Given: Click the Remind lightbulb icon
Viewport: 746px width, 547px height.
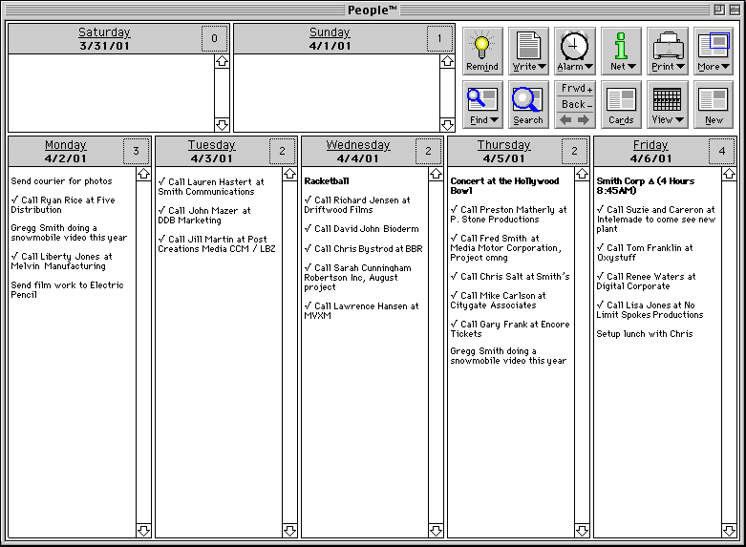Looking at the screenshot, I should [482, 51].
